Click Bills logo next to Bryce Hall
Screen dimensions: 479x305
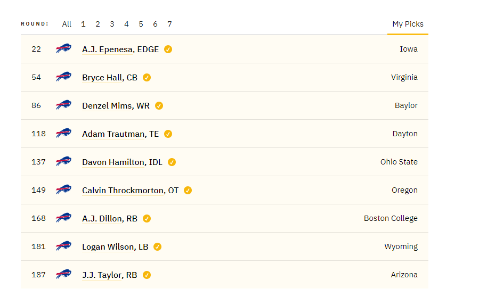tap(63, 77)
